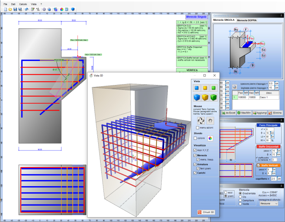Toggle the Carichi checkbox
The height and width of the screenshot is (222, 285).
tap(195, 173)
